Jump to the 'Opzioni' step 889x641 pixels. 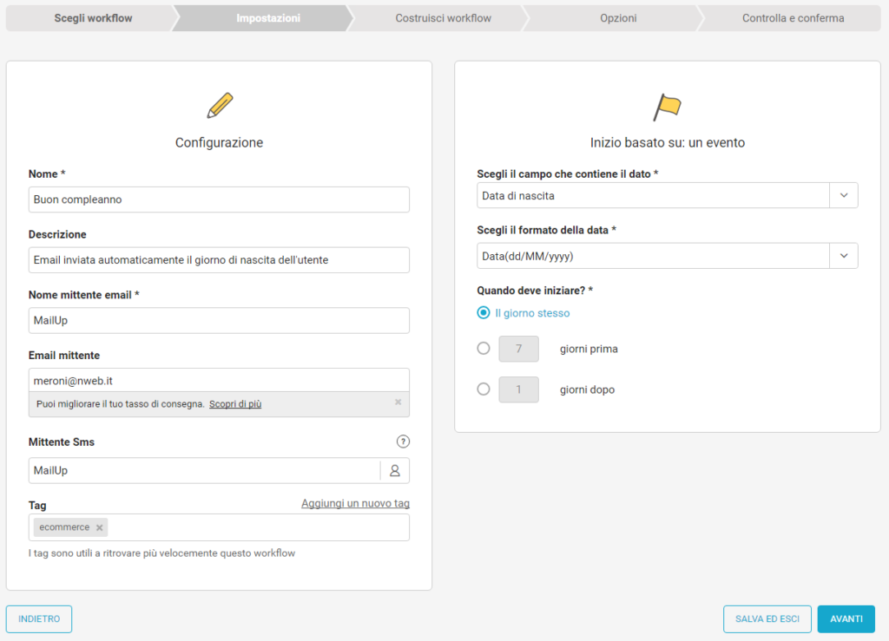617,18
